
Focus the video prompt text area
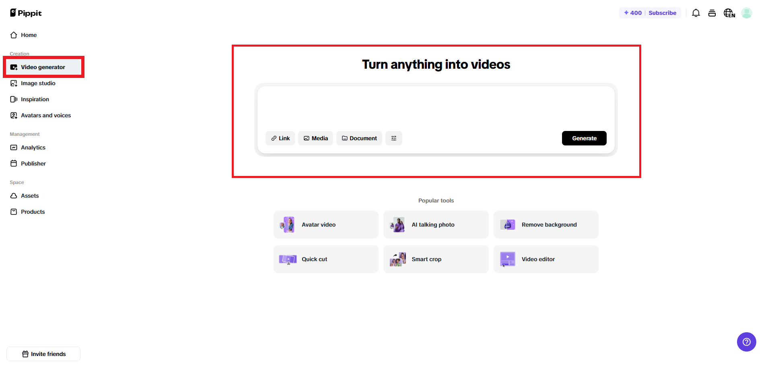436,108
